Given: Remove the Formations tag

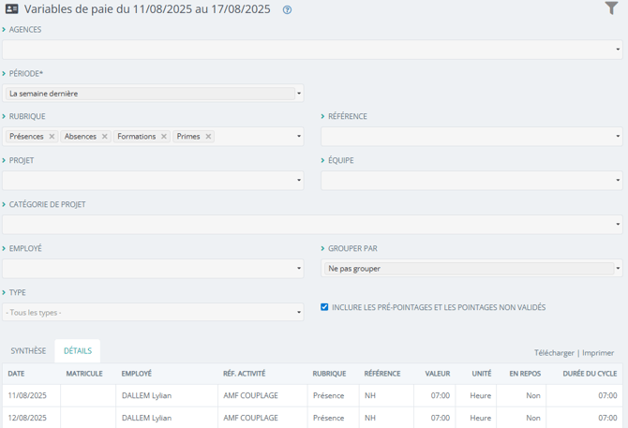Looking at the screenshot, I should [x=164, y=137].
